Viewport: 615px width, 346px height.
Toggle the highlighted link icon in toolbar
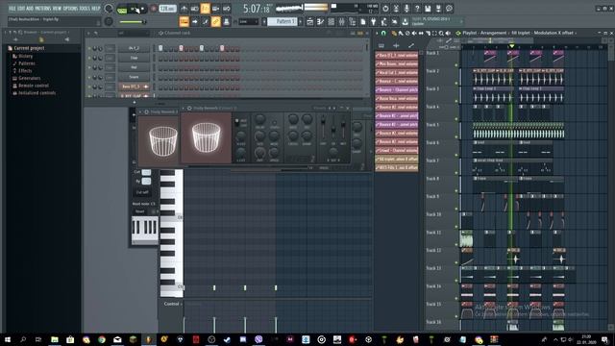[x=215, y=21]
